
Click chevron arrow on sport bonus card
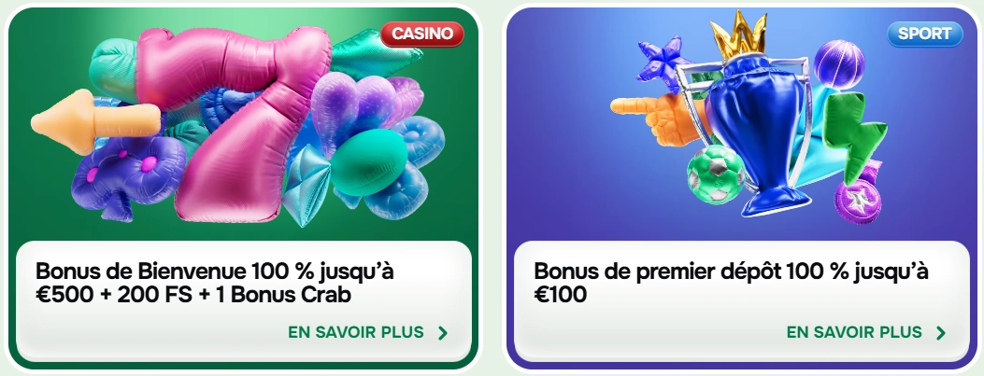coord(941,333)
